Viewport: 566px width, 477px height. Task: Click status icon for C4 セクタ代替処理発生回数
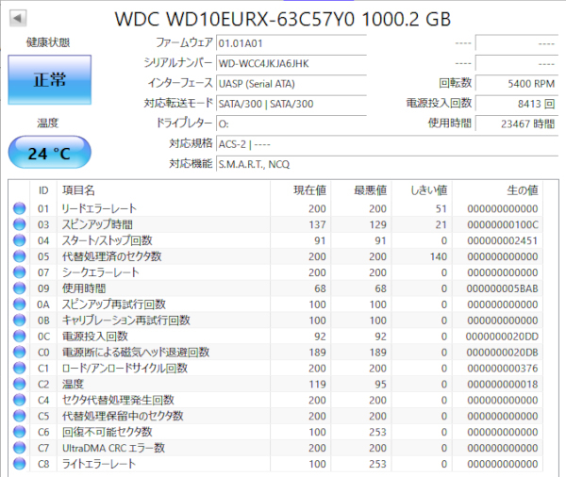pyautogui.click(x=20, y=400)
